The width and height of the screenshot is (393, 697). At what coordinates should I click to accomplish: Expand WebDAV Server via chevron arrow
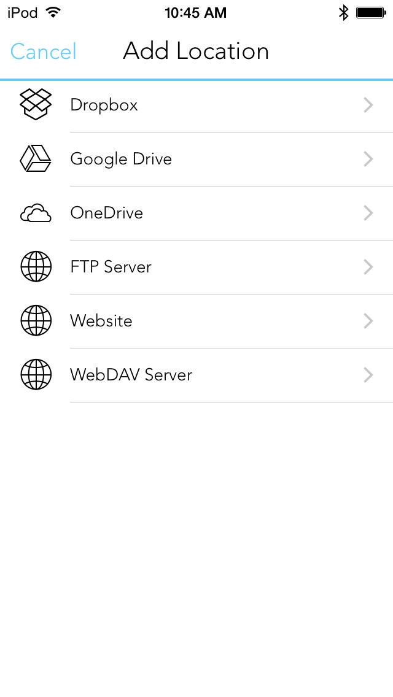tap(368, 375)
